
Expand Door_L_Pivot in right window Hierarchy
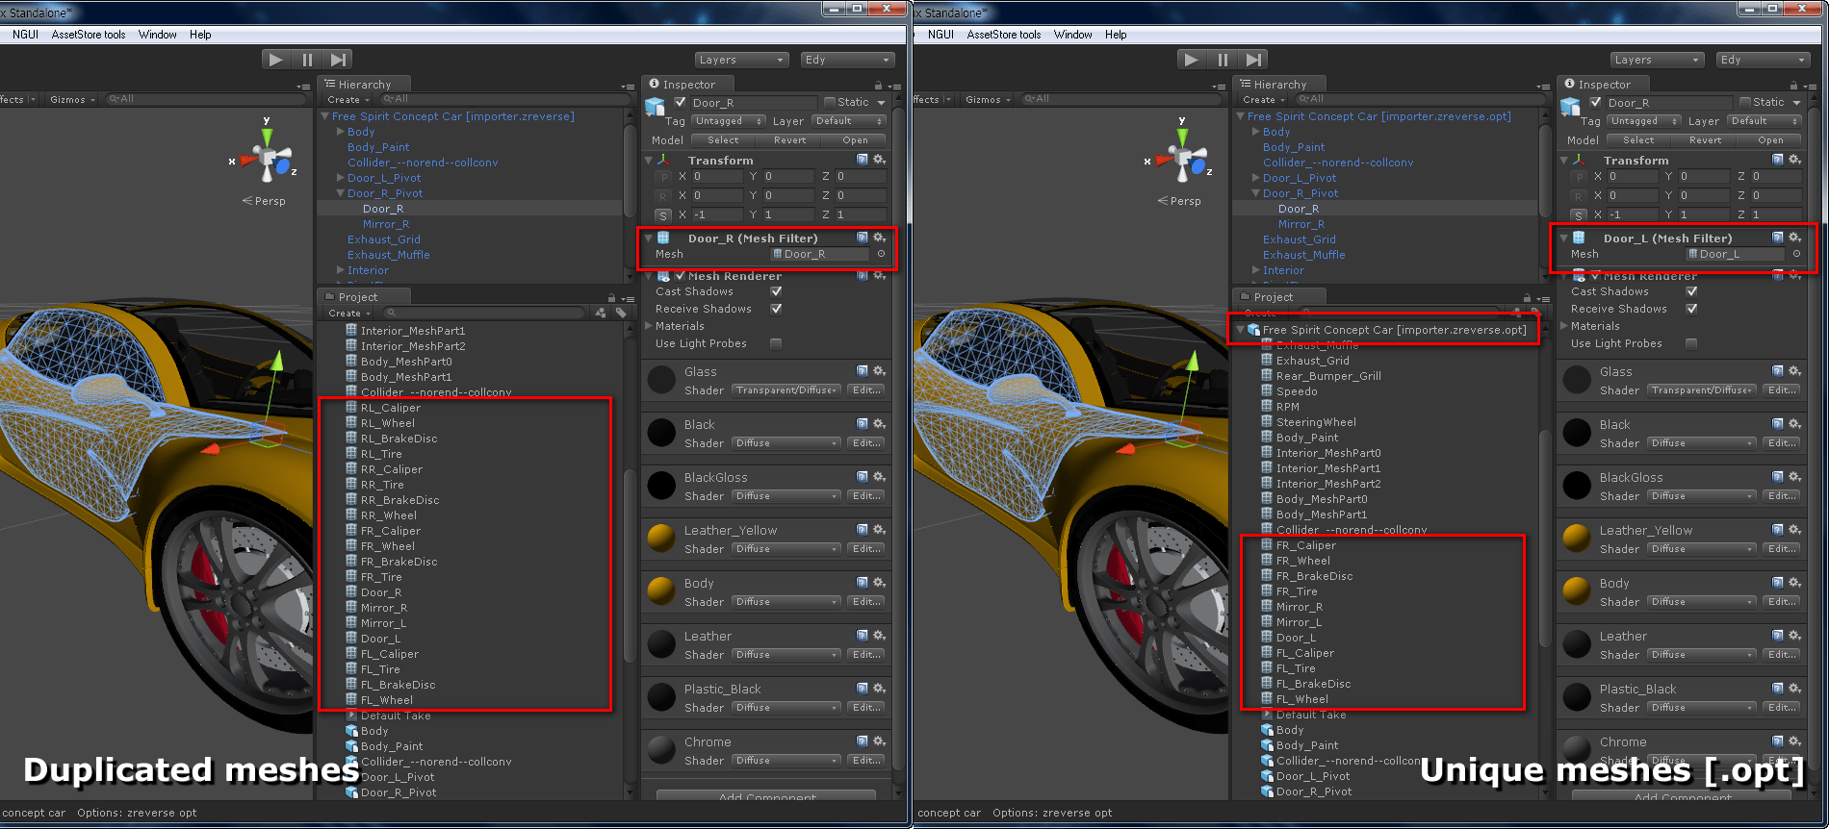coord(1255,178)
